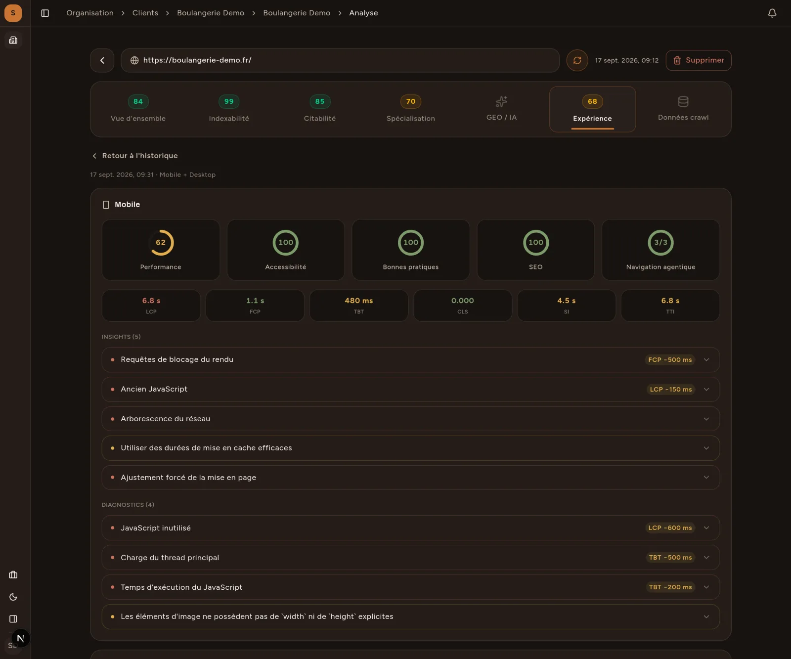
Task: Expand Temps d'exécution du JavaScript diagnostic
Action: click(410, 587)
